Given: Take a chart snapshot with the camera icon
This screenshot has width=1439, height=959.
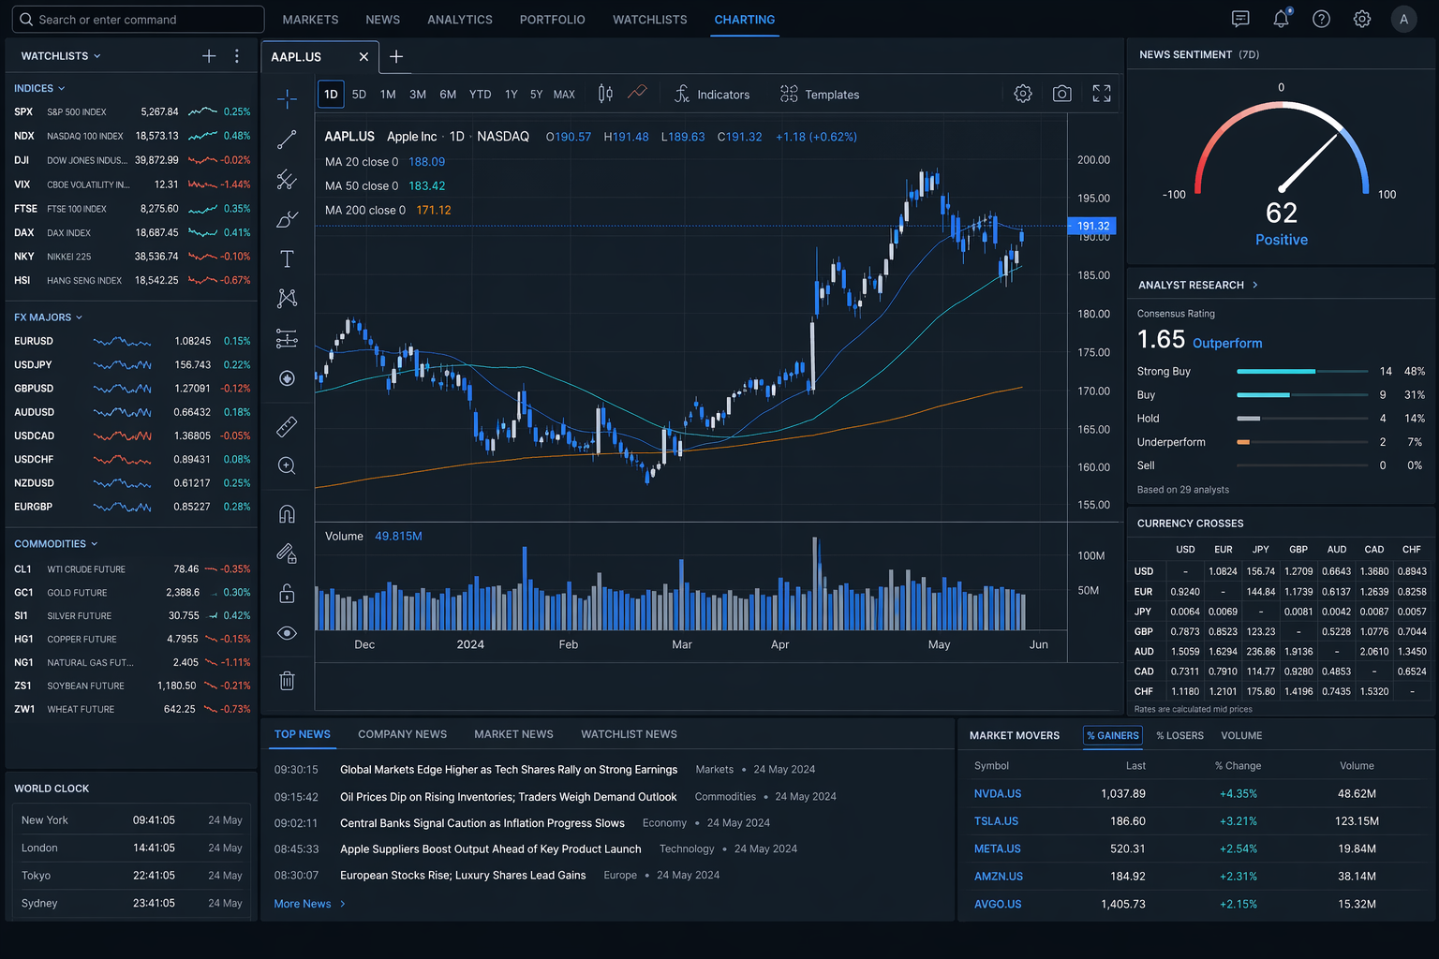Looking at the screenshot, I should 1061,94.
